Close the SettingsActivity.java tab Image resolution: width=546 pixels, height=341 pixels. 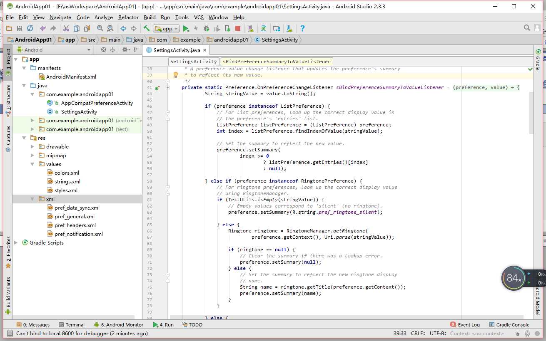[204, 50]
